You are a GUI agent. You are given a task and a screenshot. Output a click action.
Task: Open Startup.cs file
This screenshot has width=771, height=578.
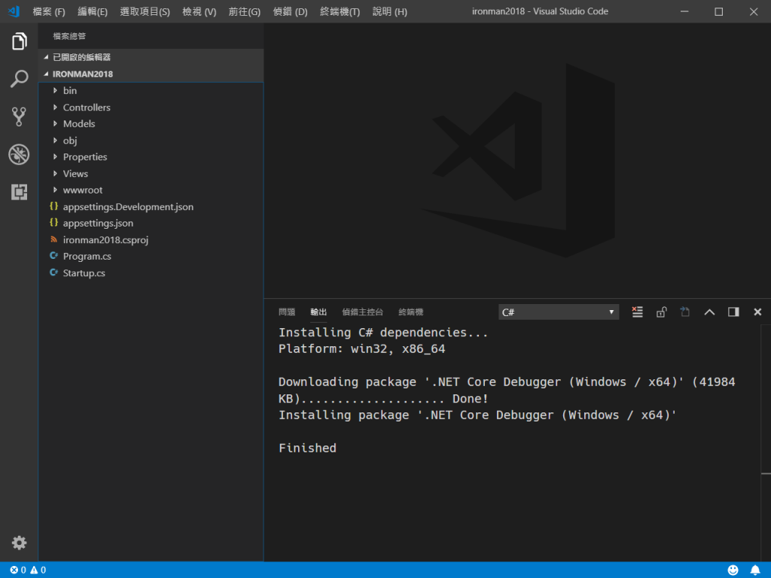click(x=151, y=273)
